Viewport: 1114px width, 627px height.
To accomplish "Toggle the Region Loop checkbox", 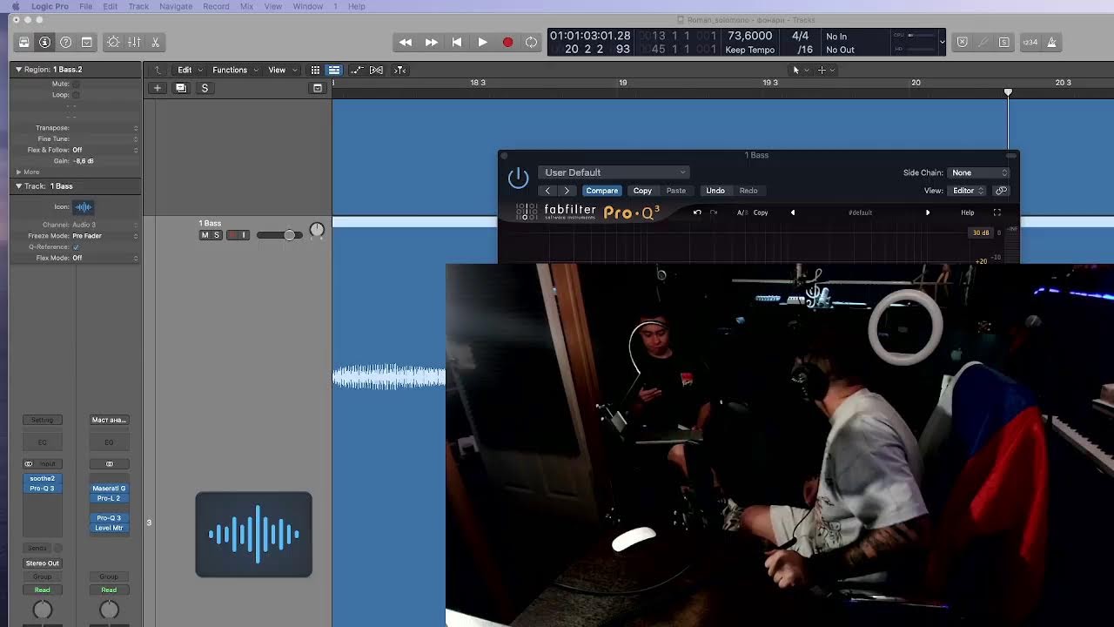I will coord(76,95).
